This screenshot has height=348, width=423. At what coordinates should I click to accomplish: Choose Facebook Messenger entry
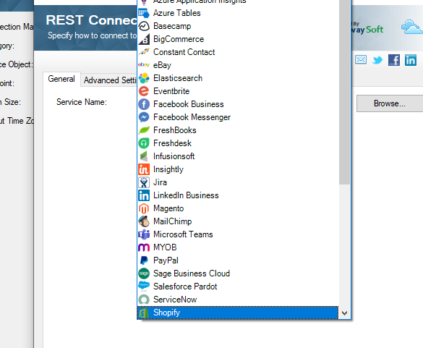pyautogui.click(x=238, y=117)
